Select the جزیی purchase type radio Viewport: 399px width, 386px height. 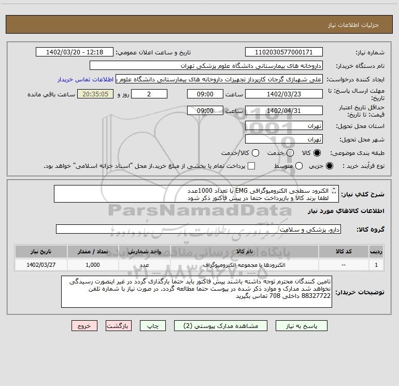click(329, 166)
